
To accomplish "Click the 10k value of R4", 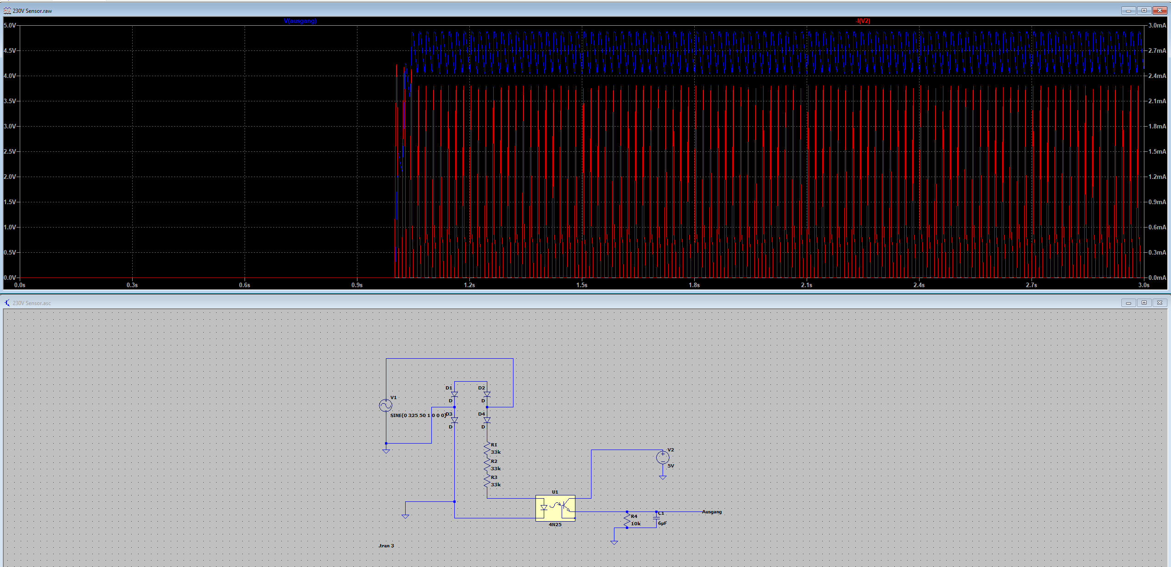I will pyautogui.click(x=636, y=523).
